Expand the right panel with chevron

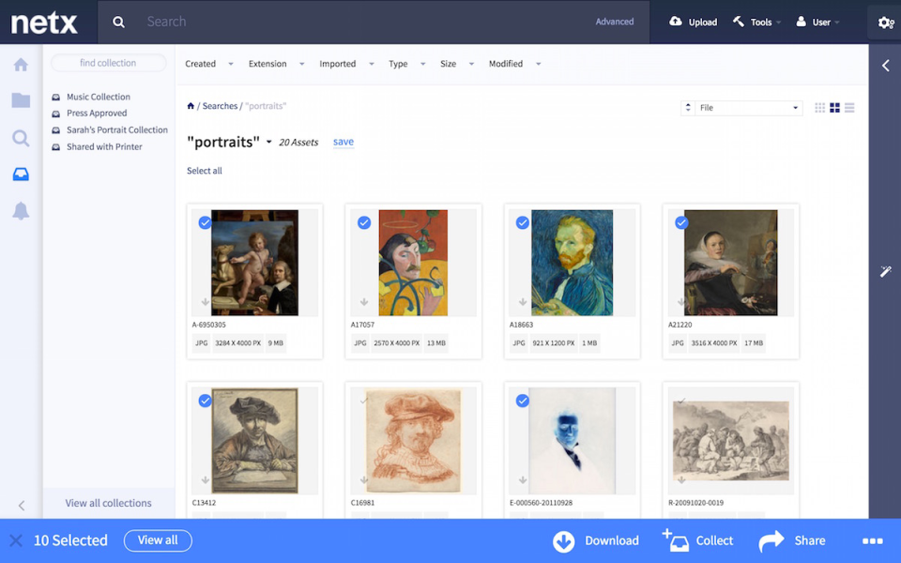(885, 66)
